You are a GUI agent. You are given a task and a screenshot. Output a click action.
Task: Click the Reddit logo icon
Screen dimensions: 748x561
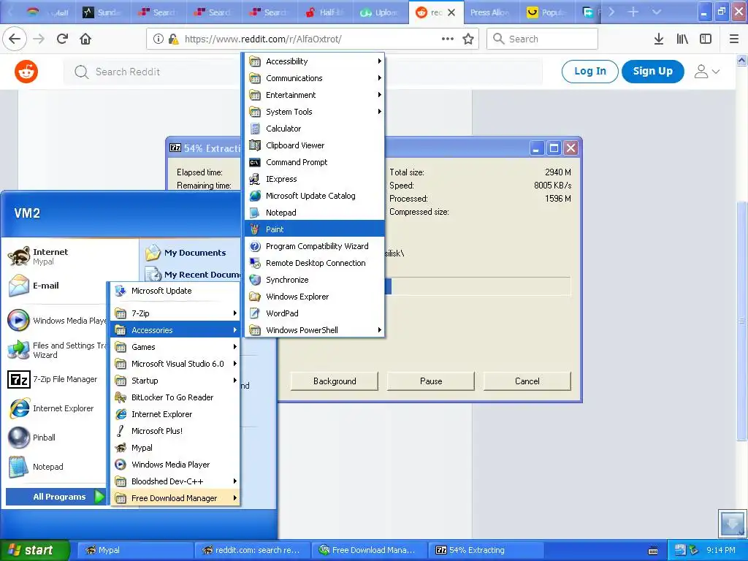(x=26, y=72)
